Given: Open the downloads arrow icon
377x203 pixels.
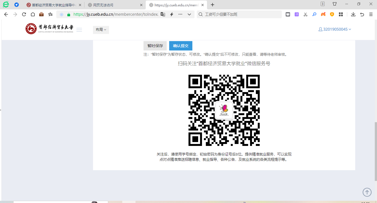Looking at the screenshot, I should click(353, 14).
